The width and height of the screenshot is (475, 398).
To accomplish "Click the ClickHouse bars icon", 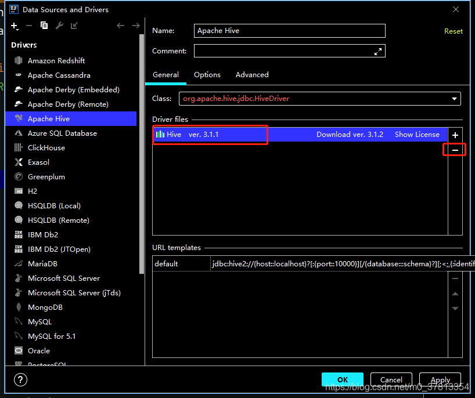I will point(19,148).
